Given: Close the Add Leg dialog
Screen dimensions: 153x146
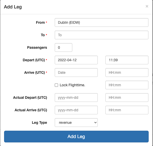Looking at the screenshot, I should [147, 6].
